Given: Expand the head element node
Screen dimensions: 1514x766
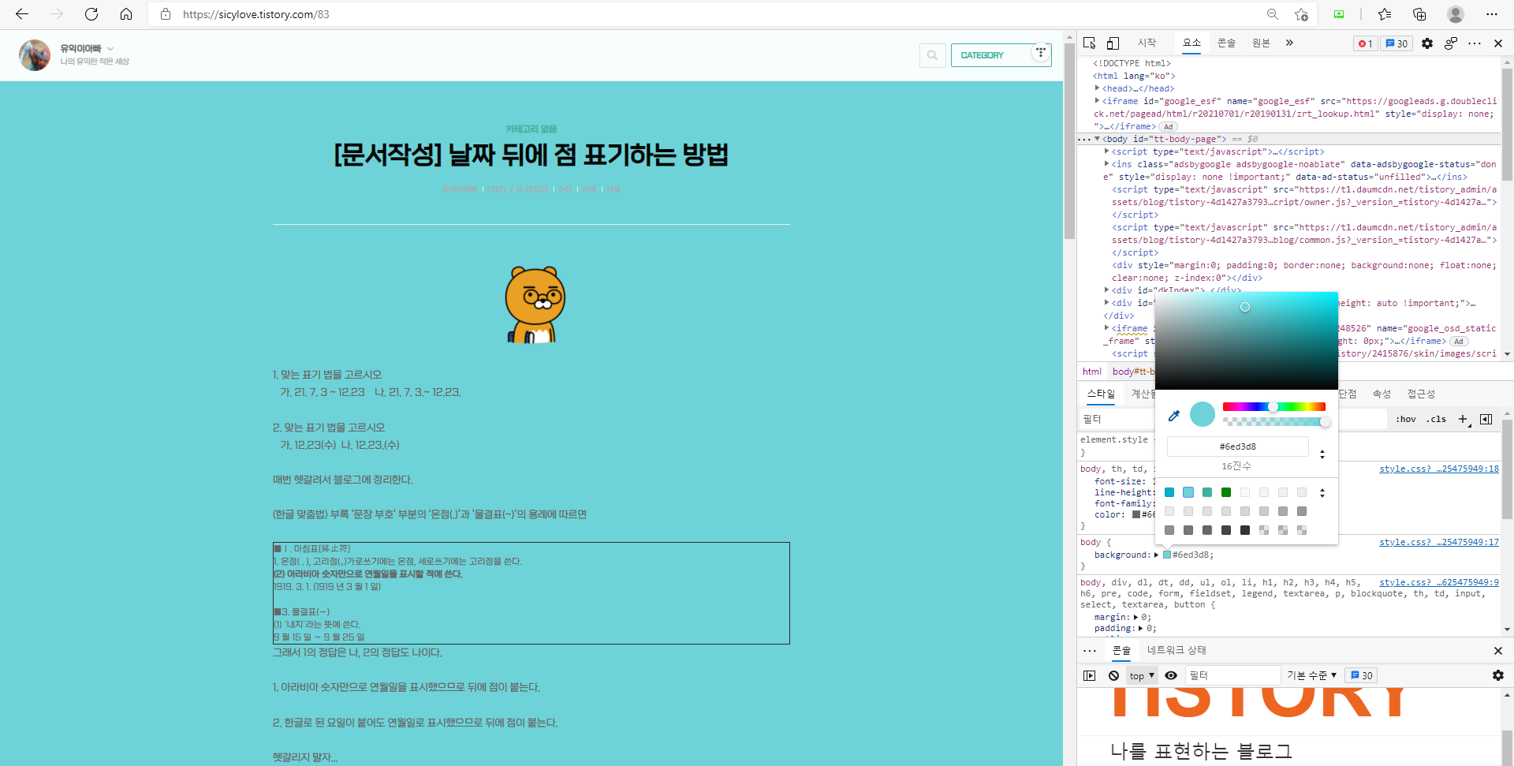Looking at the screenshot, I should click(1097, 88).
